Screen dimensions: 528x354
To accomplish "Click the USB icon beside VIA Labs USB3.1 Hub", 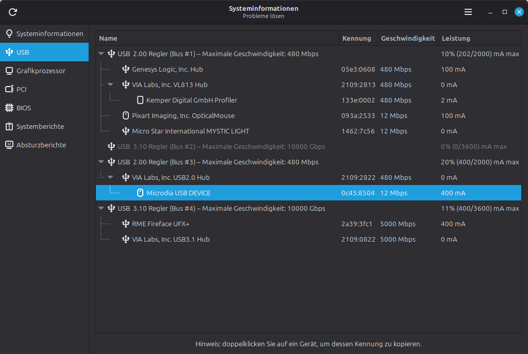I will tap(126, 239).
